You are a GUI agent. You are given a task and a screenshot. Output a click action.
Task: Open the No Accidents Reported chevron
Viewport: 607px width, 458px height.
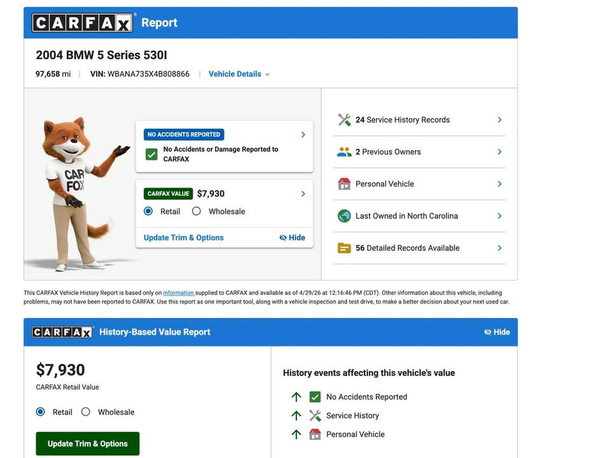coord(303,134)
